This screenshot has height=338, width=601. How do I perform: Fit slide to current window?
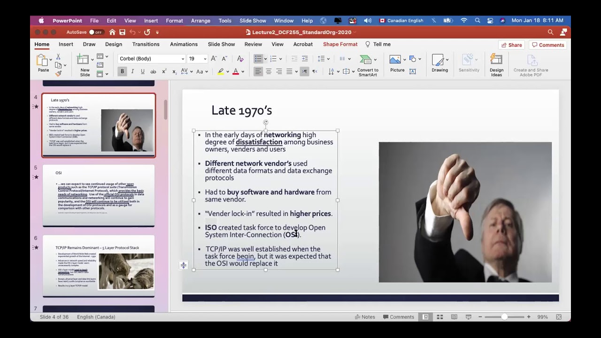559,317
